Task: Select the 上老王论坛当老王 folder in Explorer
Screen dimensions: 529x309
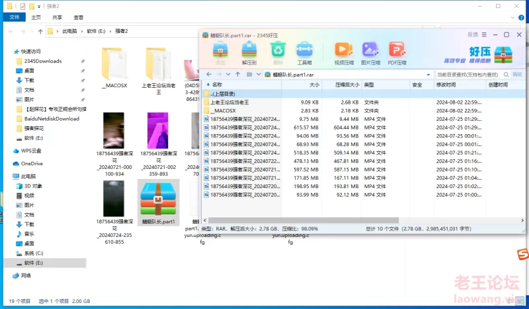Action: (159, 71)
